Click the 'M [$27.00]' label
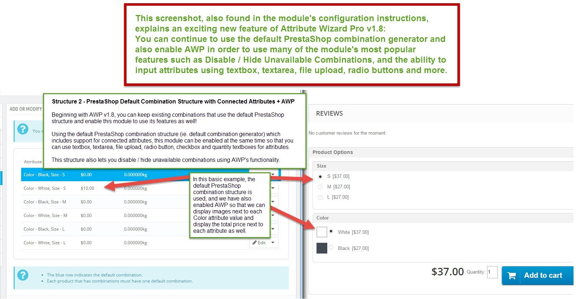 pos(338,187)
